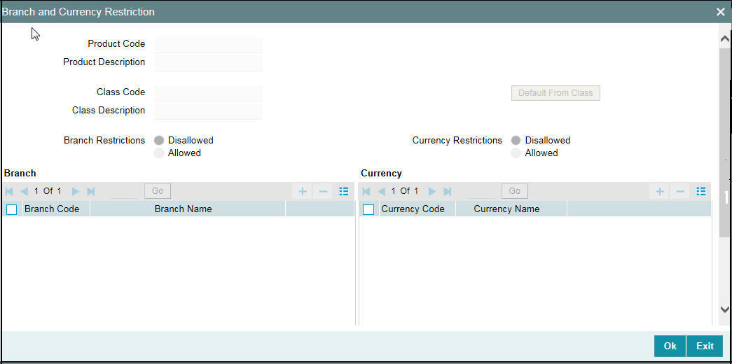Focus the Class Description field
This screenshot has height=364, width=732.
(208, 111)
